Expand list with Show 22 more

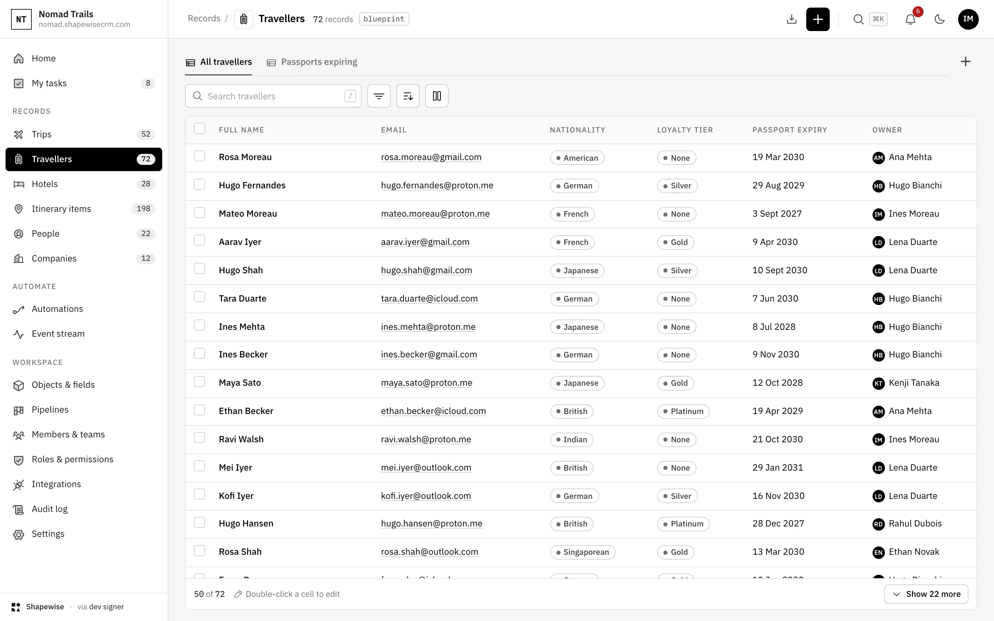[x=926, y=594]
